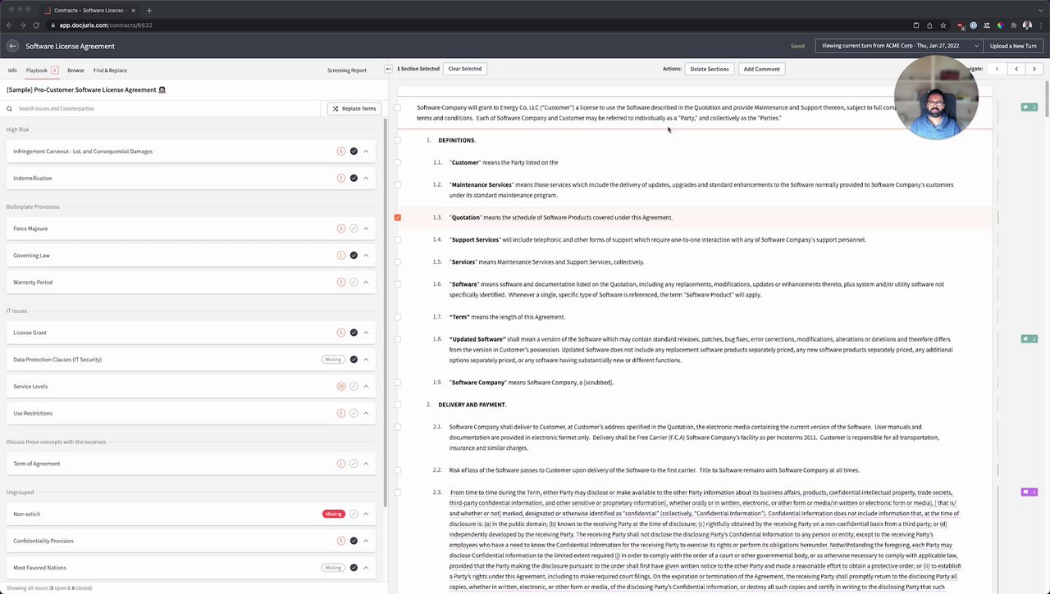Select the checkbox for section 1.4 Support Services
The height and width of the screenshot is (594, 1050).
coord(398,239)
